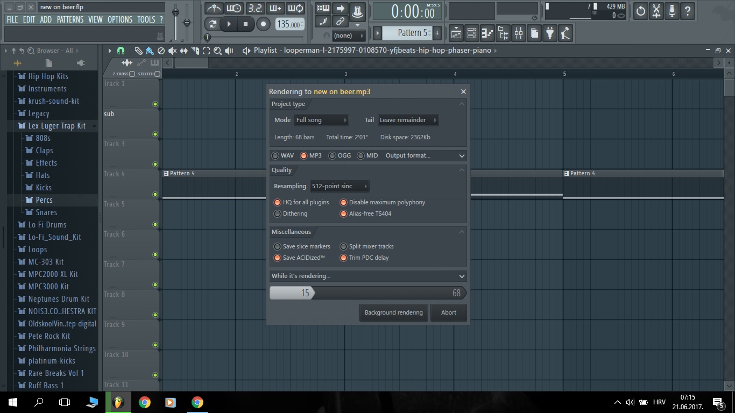The height and width of the screenshot is (413, 735).
Task: Toggle Trim PDC delay
Action: tap(364, 258)
